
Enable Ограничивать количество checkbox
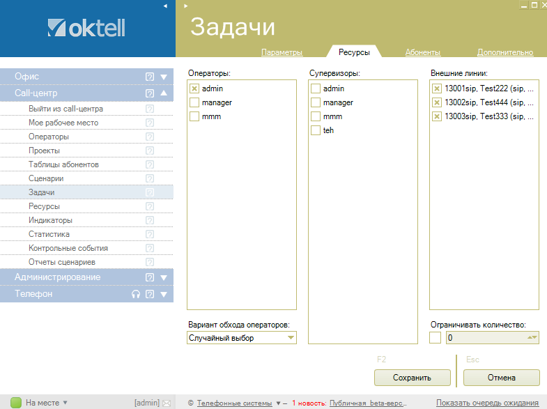pyautogui.click(x=436, y=338)
